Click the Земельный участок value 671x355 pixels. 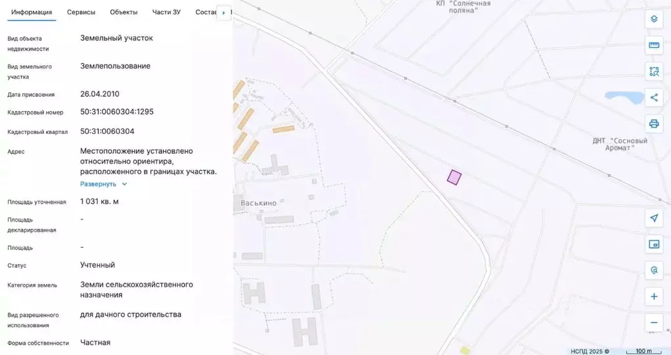pos(116,37)
